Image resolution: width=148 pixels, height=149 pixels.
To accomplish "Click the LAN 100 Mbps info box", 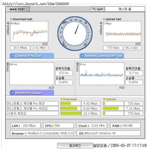I will (x=25, y=125).
